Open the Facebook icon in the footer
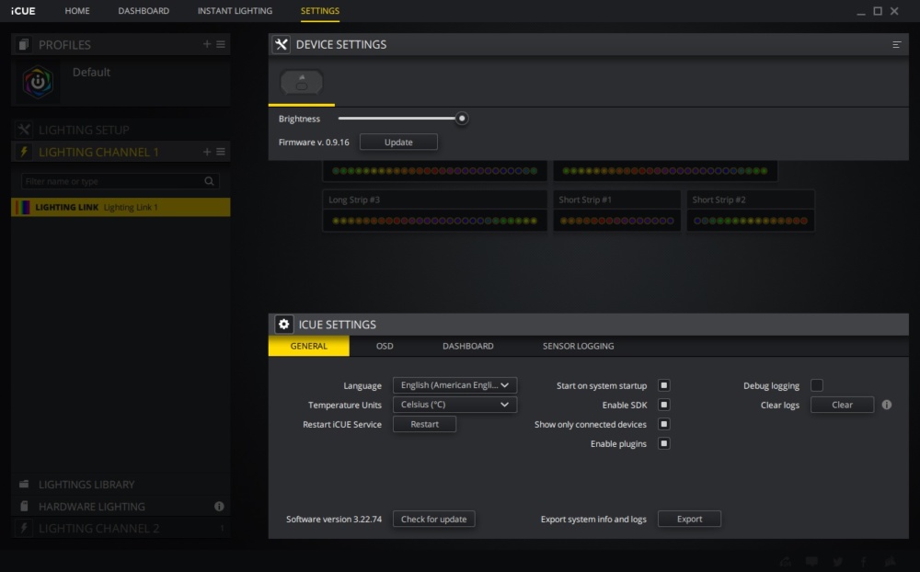 [x=864, y=562]
